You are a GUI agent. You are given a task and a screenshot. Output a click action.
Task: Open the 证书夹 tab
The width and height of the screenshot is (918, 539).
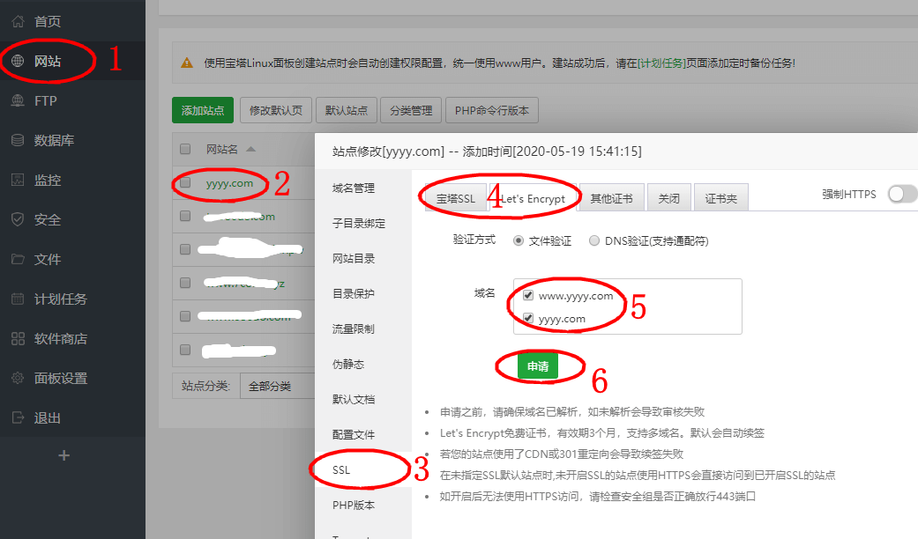[720, 198]
